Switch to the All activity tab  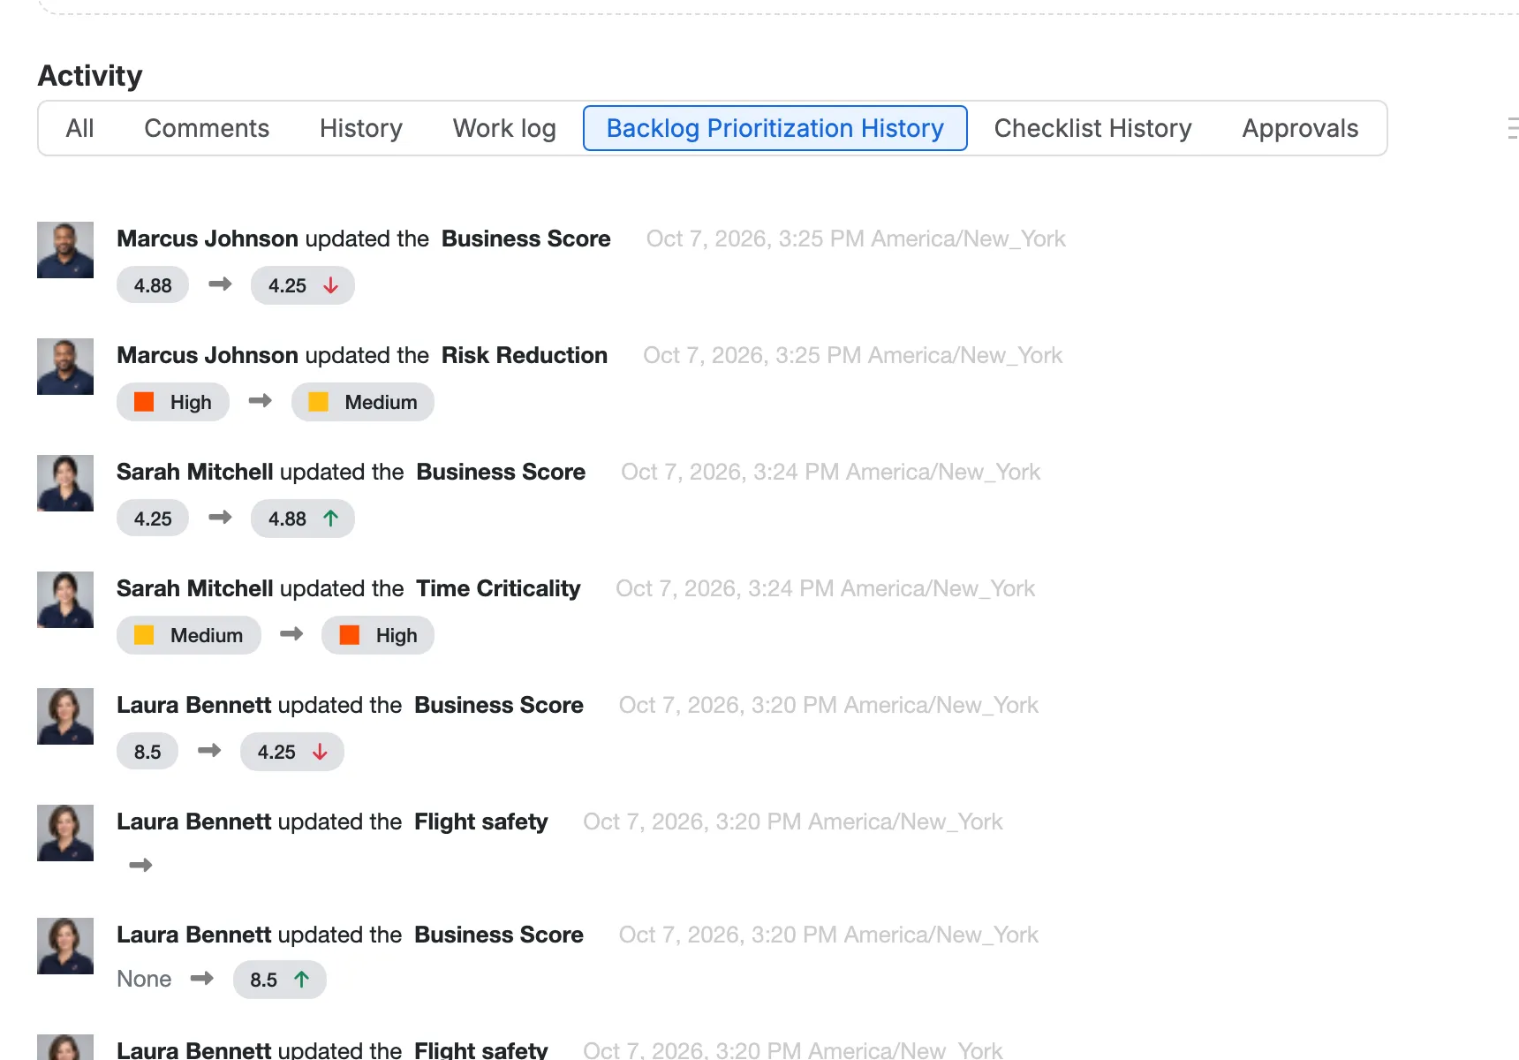[x=79, y=128]
